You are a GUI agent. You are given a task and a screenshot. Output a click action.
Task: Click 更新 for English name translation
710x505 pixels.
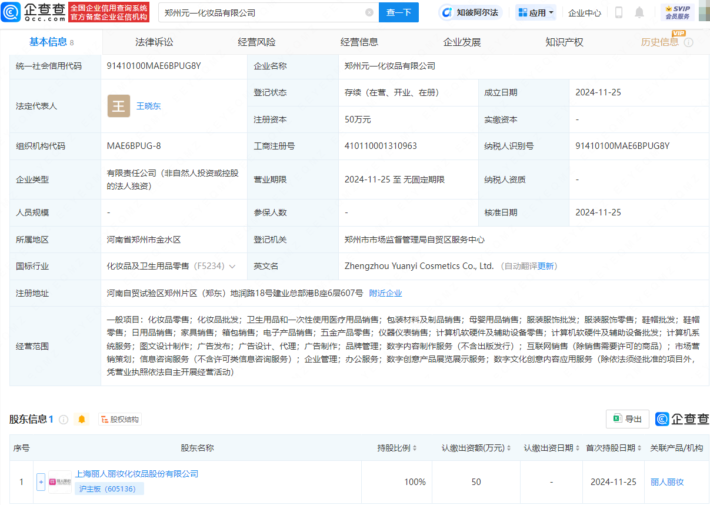point(546,266)
